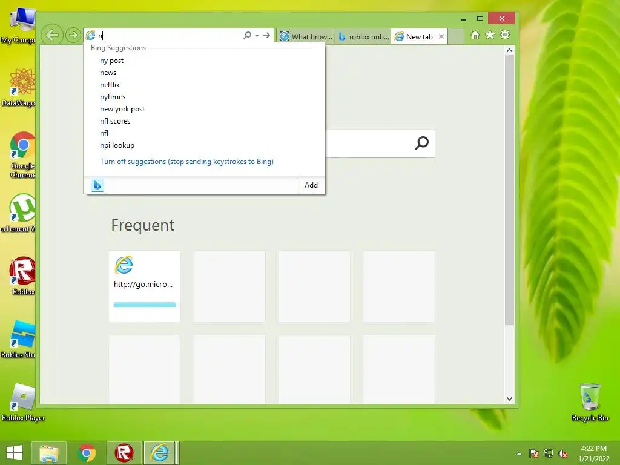This screenshot has width=620, height=465.
Task: Open the Windows Start button
Action: (x=15, y=453)
